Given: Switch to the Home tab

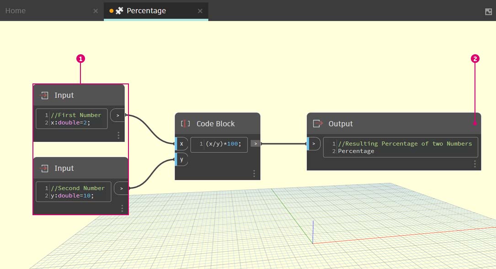Looking at the screenshot, I should (x=15, y=11).
